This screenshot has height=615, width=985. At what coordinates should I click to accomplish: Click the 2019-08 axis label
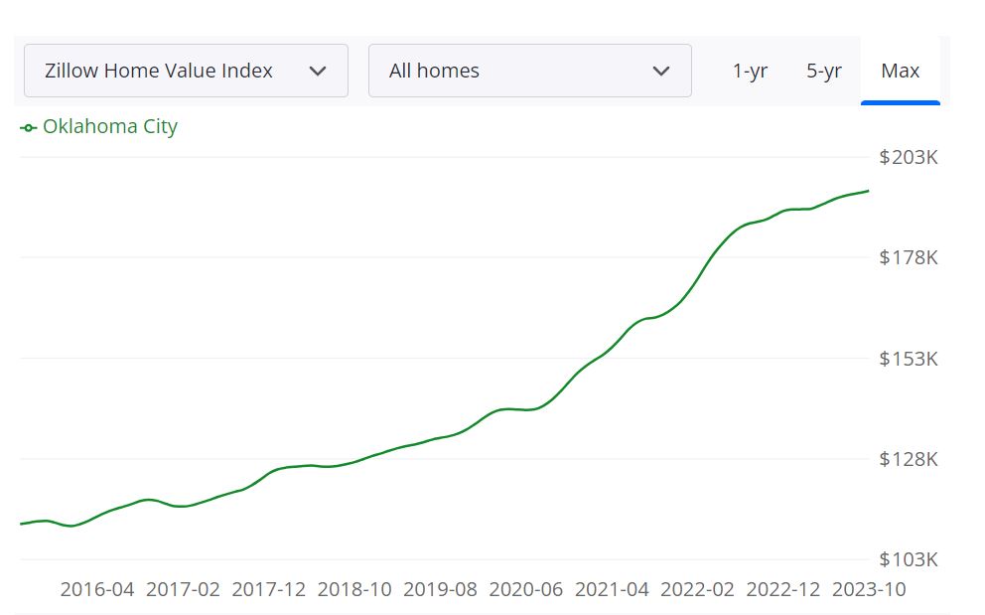[x=441, y=589]
